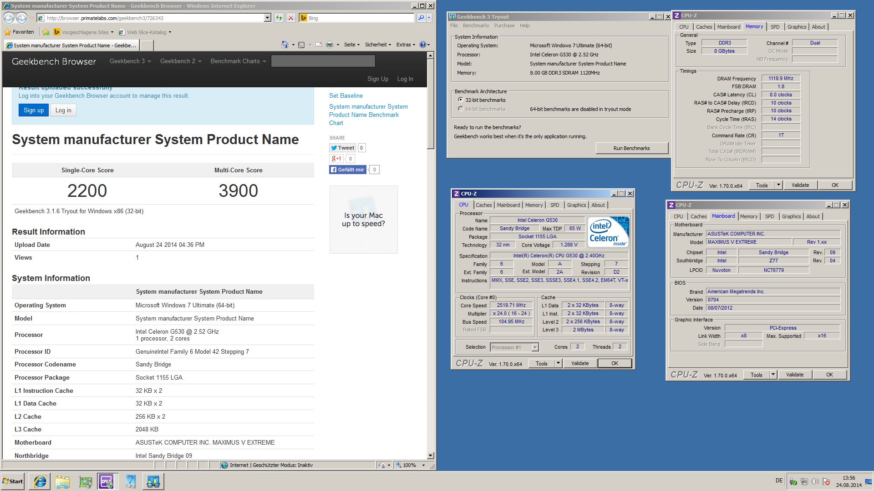Switch to Graphics tab in CPU-Z Mainboard window
Viewport: 874px width, 491px height.
pyautogui.click(x=791, y=216)
